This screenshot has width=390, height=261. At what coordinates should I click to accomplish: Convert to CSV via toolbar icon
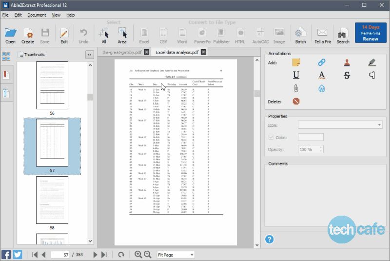click(x=163, y=36)
